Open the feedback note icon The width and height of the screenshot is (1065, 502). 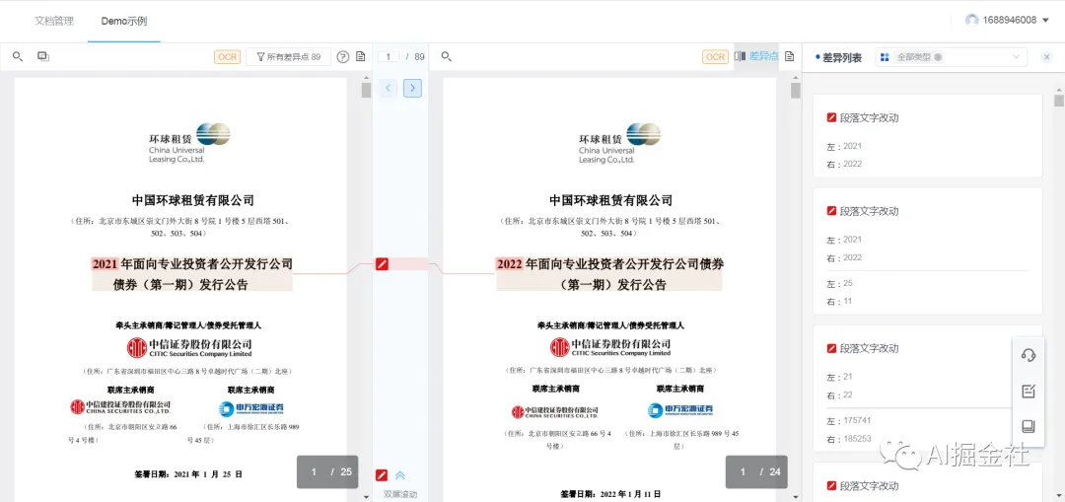coord(1029,391)
